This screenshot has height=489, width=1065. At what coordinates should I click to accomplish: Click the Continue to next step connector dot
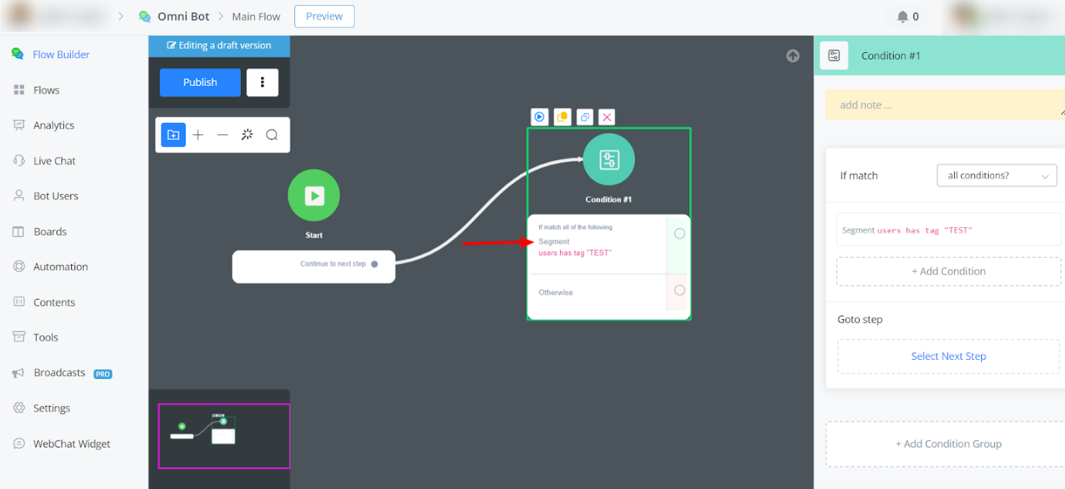[x=374, y=264]
